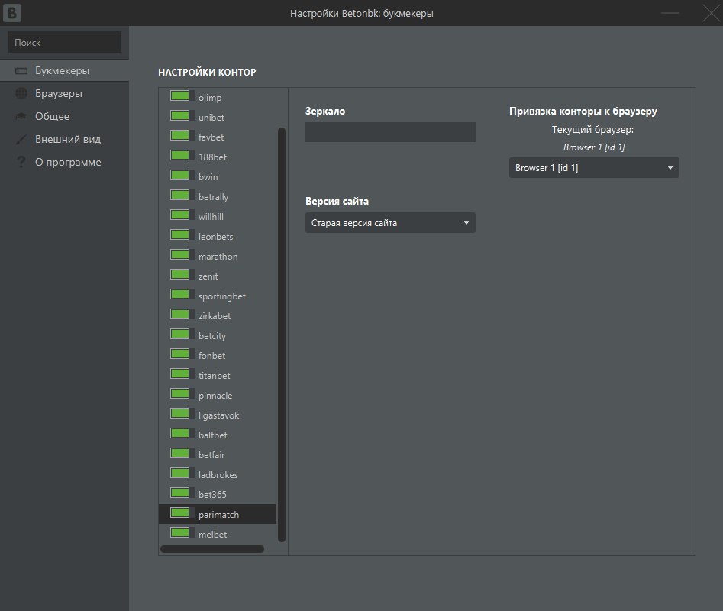Open the Букмекеры settings section
723x611 pixels.
(x=65, y=70)
